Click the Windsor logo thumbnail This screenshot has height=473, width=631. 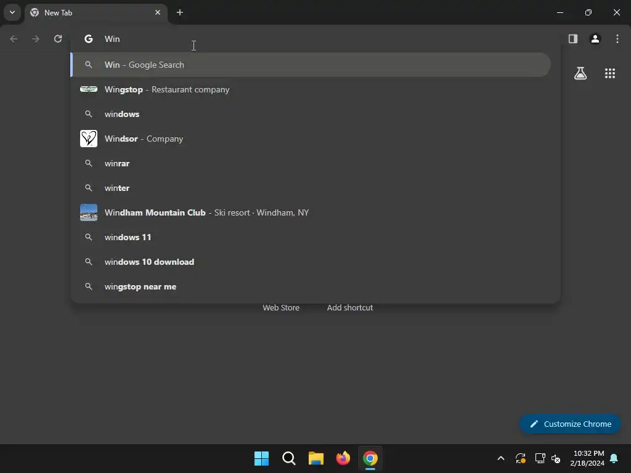pos(89,139)
